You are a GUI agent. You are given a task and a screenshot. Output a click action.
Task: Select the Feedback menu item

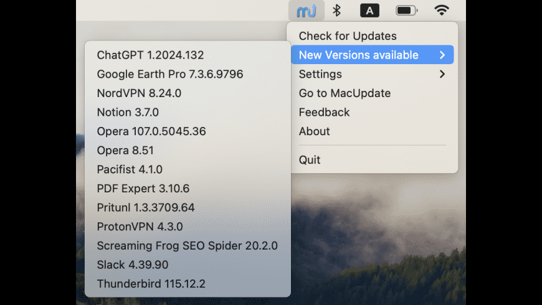tap(373, 112)
